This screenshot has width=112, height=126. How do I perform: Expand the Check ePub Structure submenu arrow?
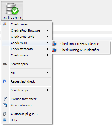(x=48, y=30)
